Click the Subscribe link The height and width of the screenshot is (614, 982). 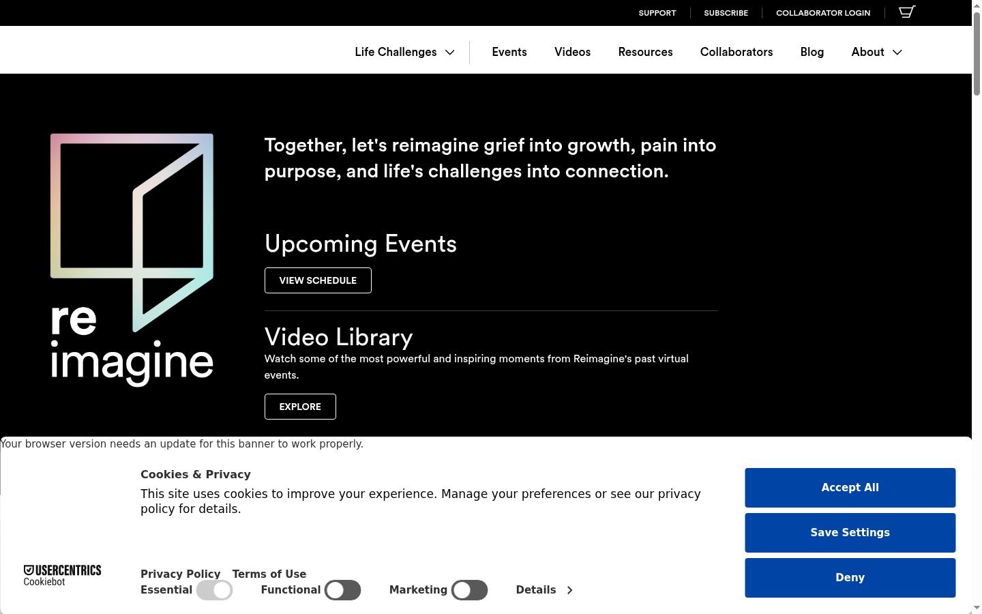tap(726, 13)
